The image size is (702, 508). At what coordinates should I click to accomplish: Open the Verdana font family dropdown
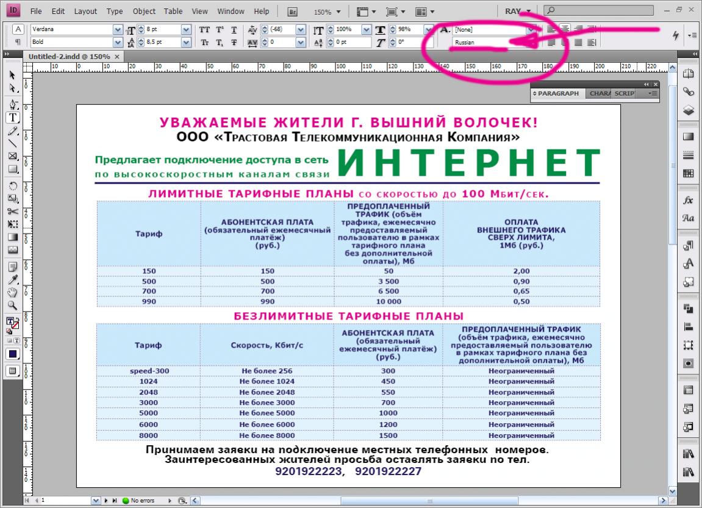[118, 29]
